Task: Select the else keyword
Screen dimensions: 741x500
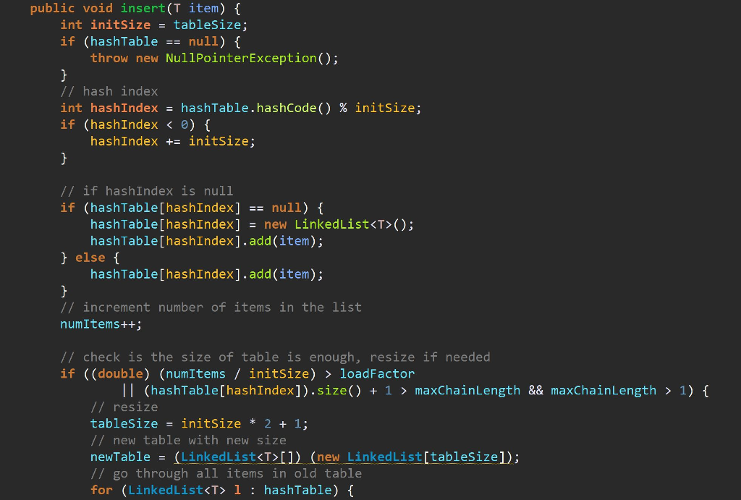Action: pos(90,257)
